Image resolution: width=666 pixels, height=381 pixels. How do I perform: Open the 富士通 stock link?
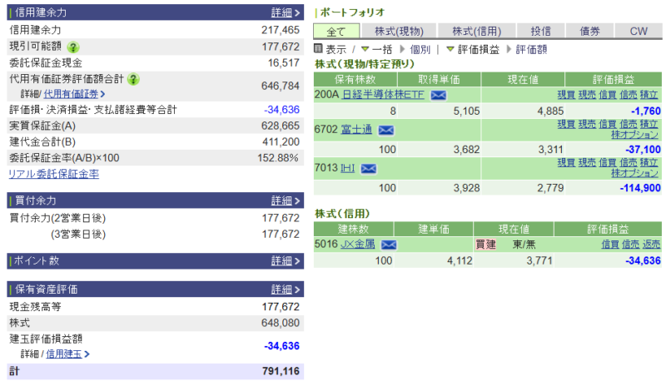[357, 130]
